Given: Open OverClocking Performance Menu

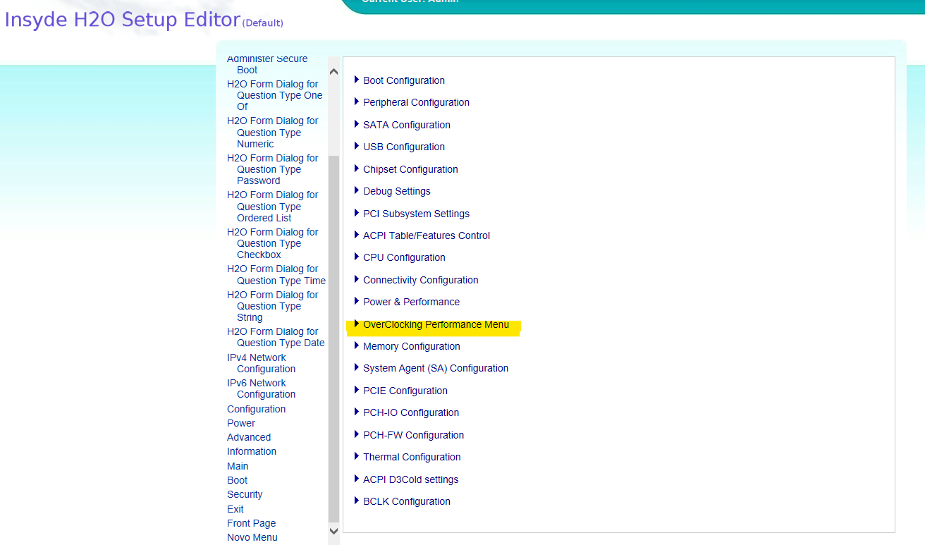Looking at the screenshot, I should (x=436, y=324).
